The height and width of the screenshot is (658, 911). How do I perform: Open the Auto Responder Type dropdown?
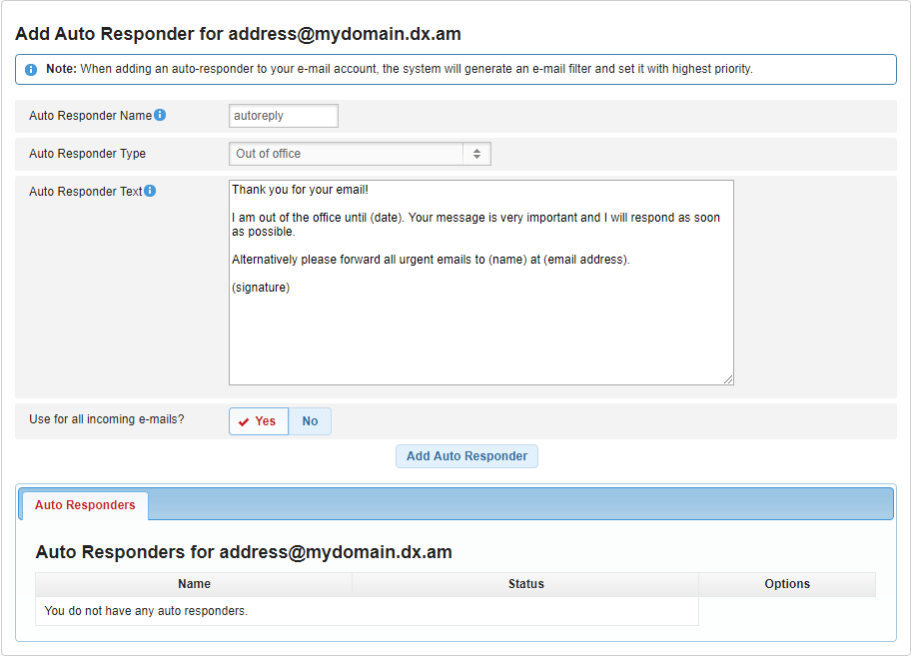(x=360, y=154)
